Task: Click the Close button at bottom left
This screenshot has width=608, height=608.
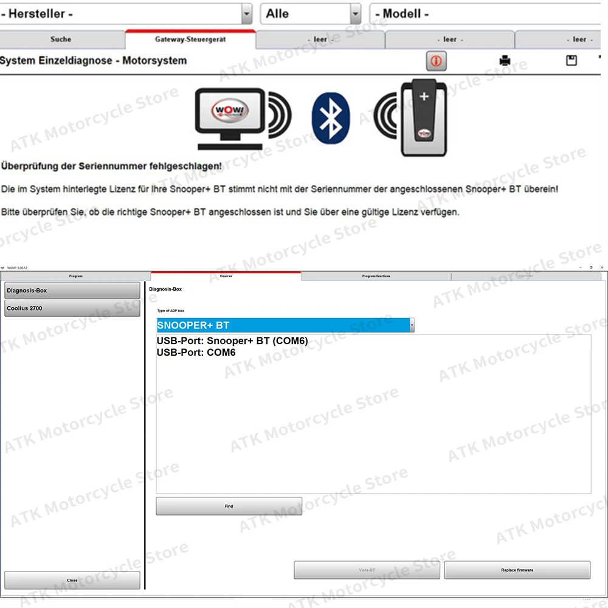Action: pos(72,580)
